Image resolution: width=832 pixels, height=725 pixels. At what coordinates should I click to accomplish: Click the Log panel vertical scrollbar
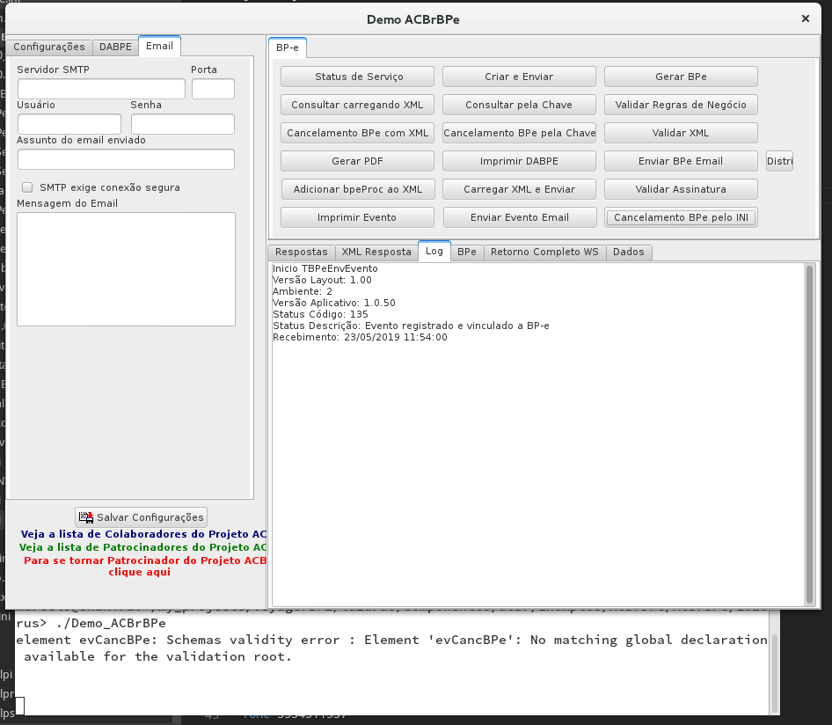[x=809, y=434]
